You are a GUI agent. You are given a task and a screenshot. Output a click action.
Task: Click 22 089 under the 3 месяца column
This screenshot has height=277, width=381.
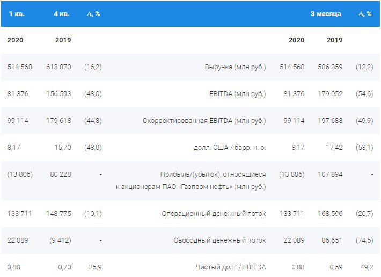pos(294,240)
